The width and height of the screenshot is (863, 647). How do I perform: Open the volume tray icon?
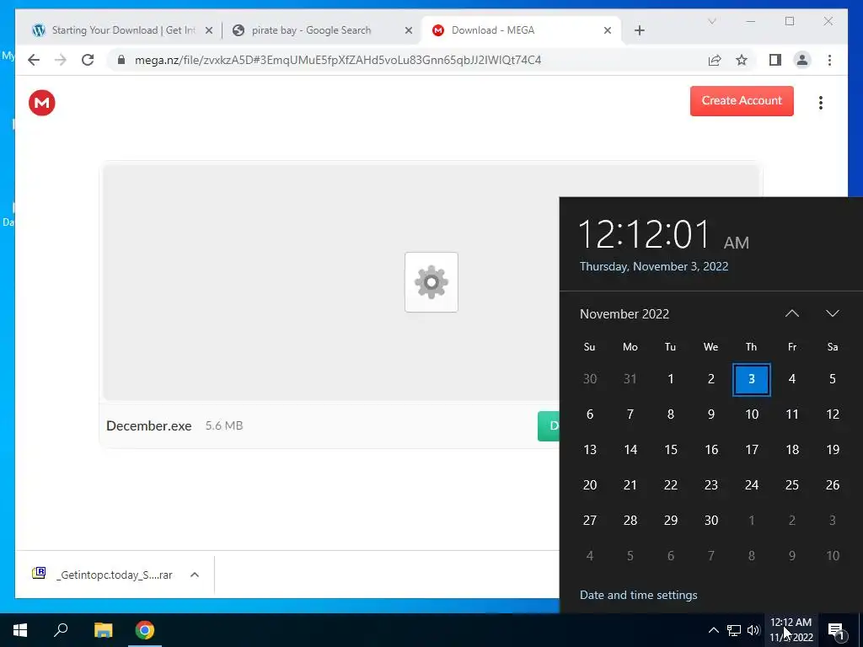coord(753,630)
